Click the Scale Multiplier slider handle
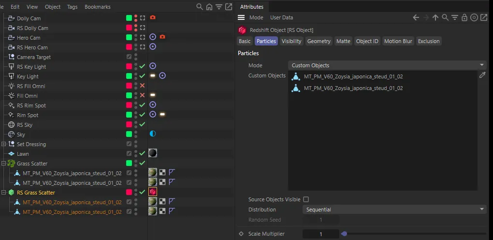This screenshot has height=240, width=493. [x=344, y=234]
